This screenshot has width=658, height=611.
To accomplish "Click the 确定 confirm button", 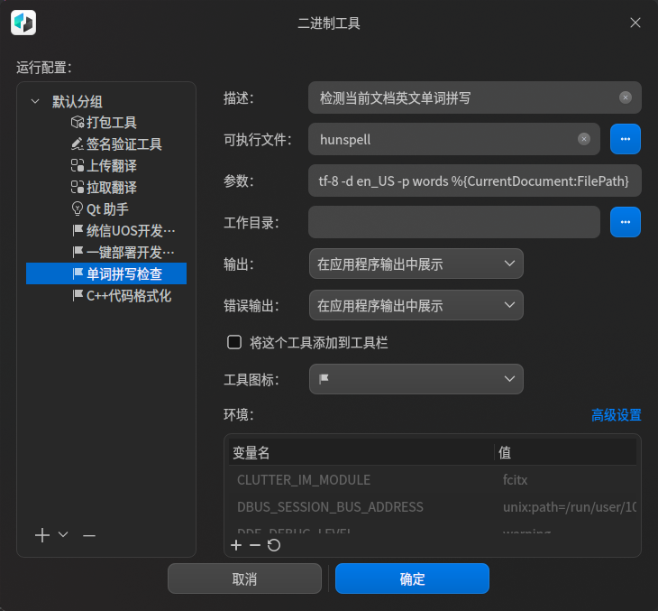I will click(x=412, y=579).
